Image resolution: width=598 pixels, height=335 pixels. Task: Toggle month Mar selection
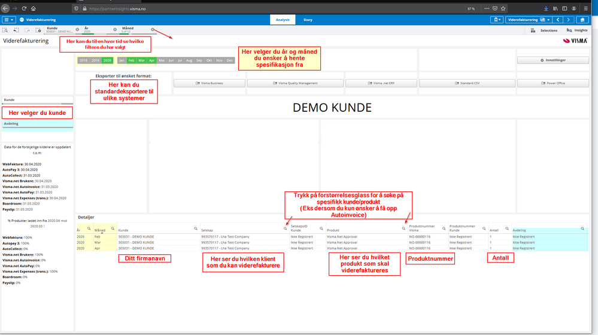(x=141, y=60)
